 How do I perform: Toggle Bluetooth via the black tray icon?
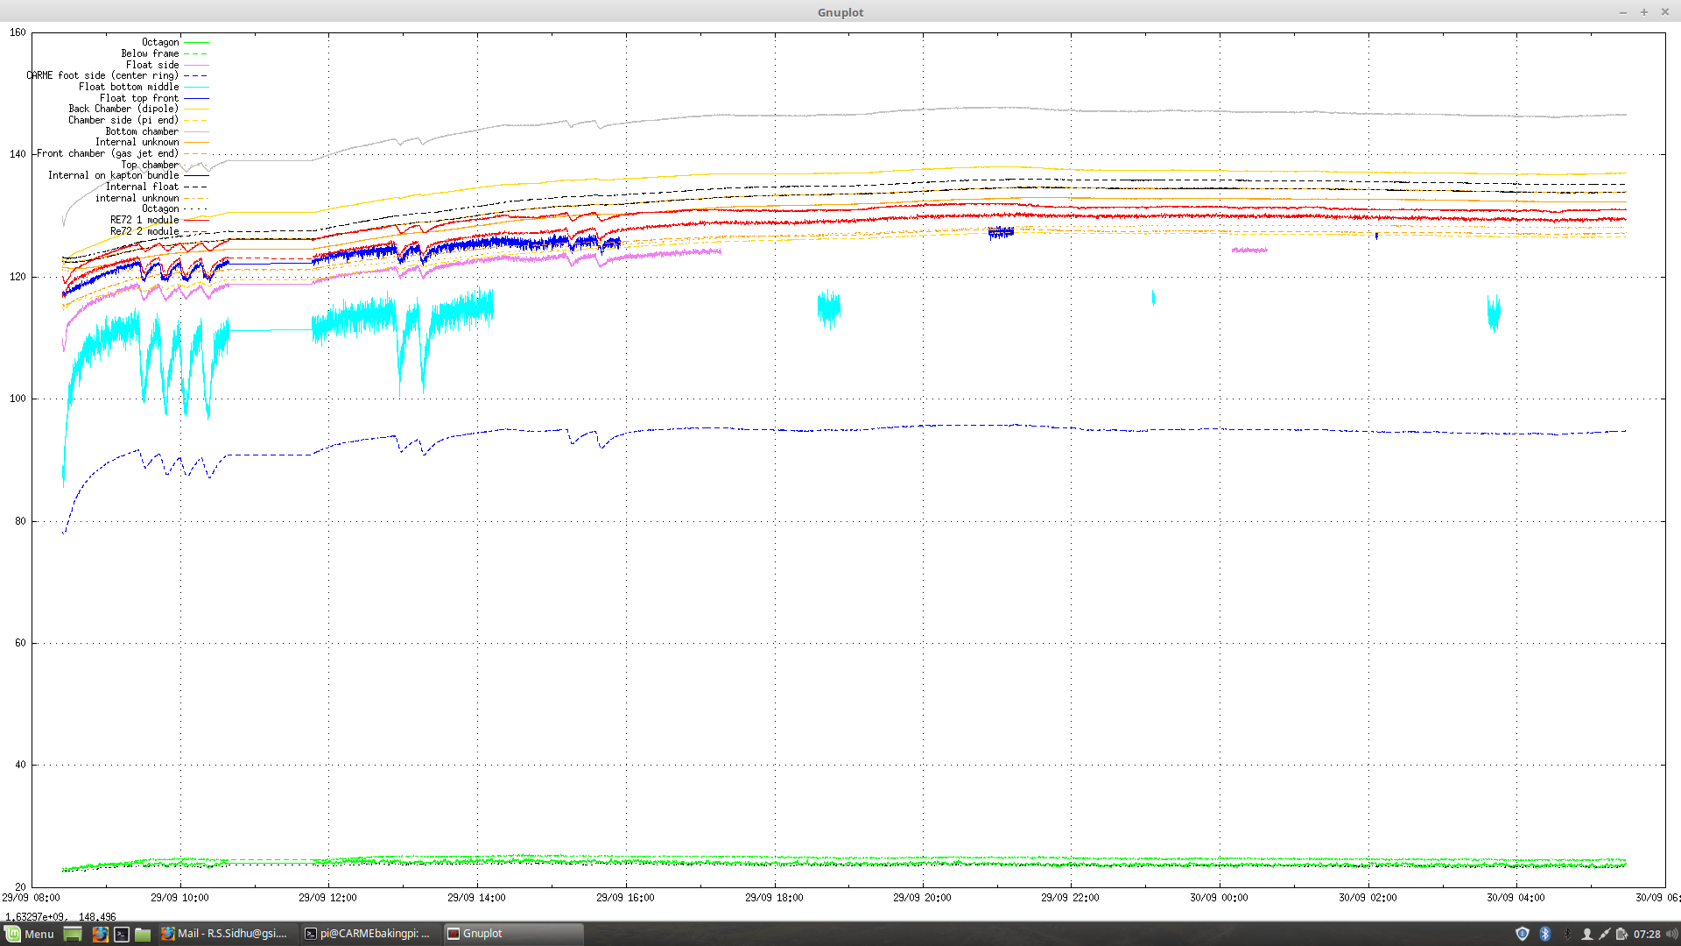click(1567, 934)
